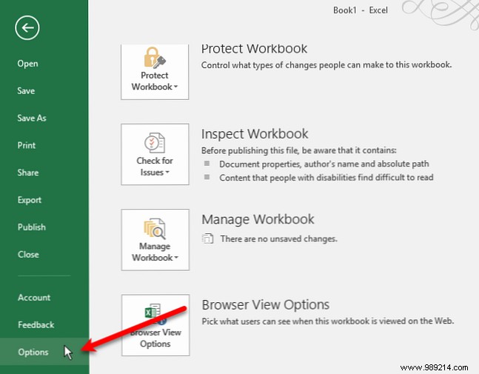
Task: Choose Publish in the sidebar
Action: (x=32, y=227)
